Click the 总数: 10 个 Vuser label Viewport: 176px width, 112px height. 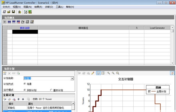coord(42,99)
